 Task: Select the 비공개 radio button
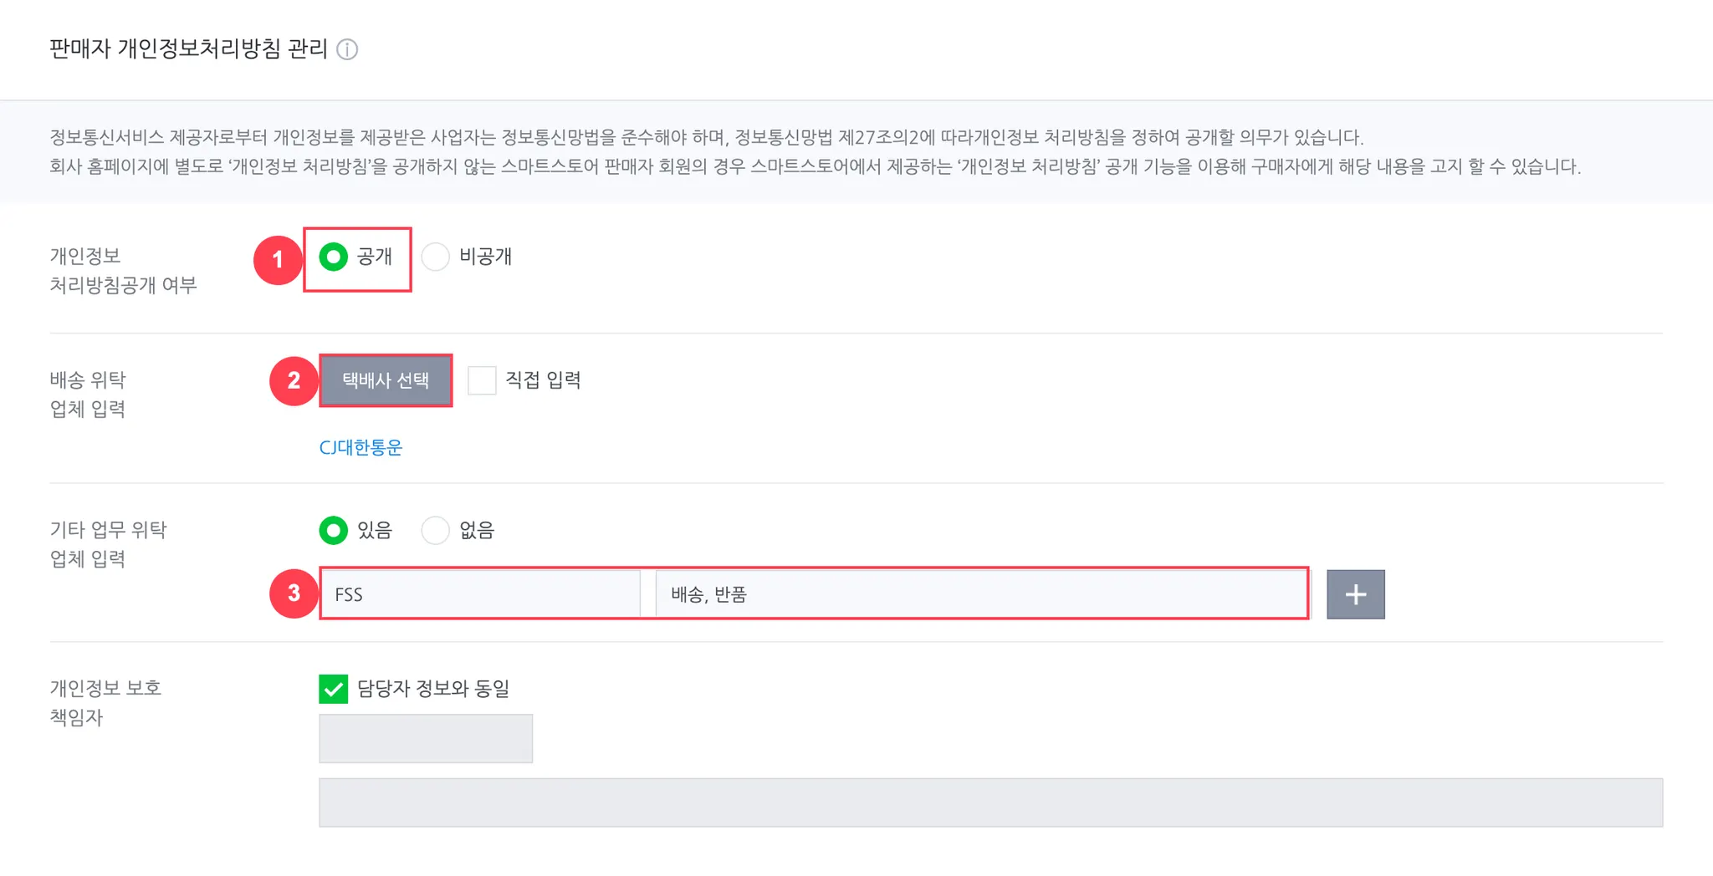pyautogui.click(x=436, y=257)
